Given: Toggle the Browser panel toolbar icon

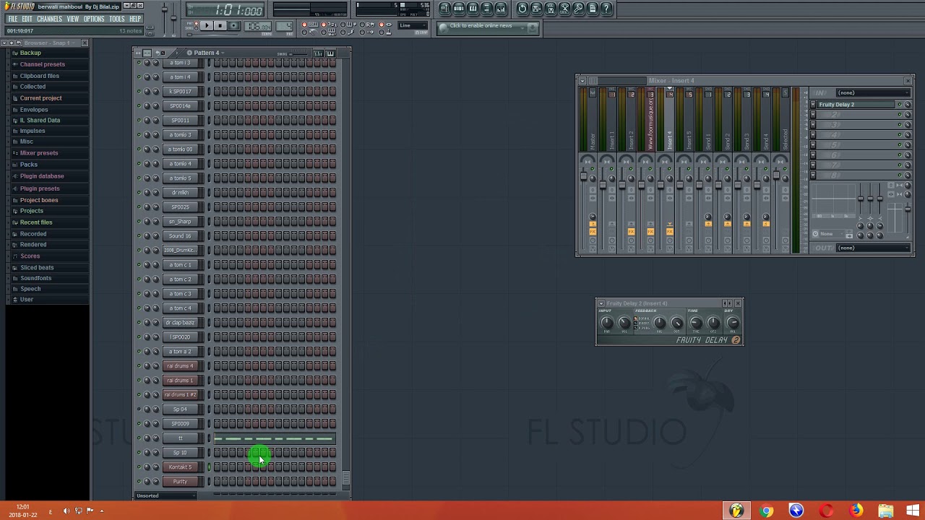Looking at the screenshot, I should (486, 9).
